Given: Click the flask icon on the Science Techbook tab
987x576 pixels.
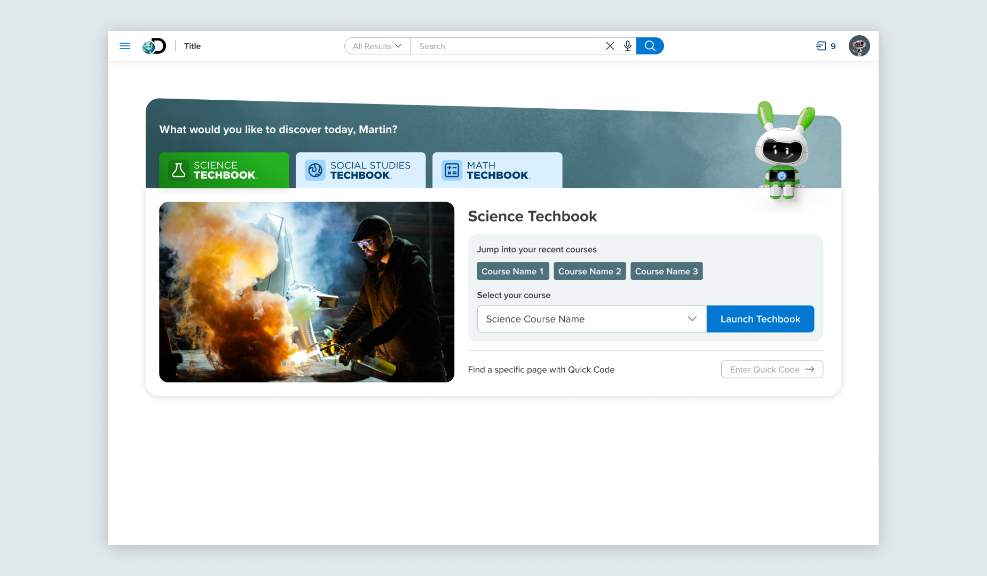Looking at the screenshot, I should (x=179, y=170).
